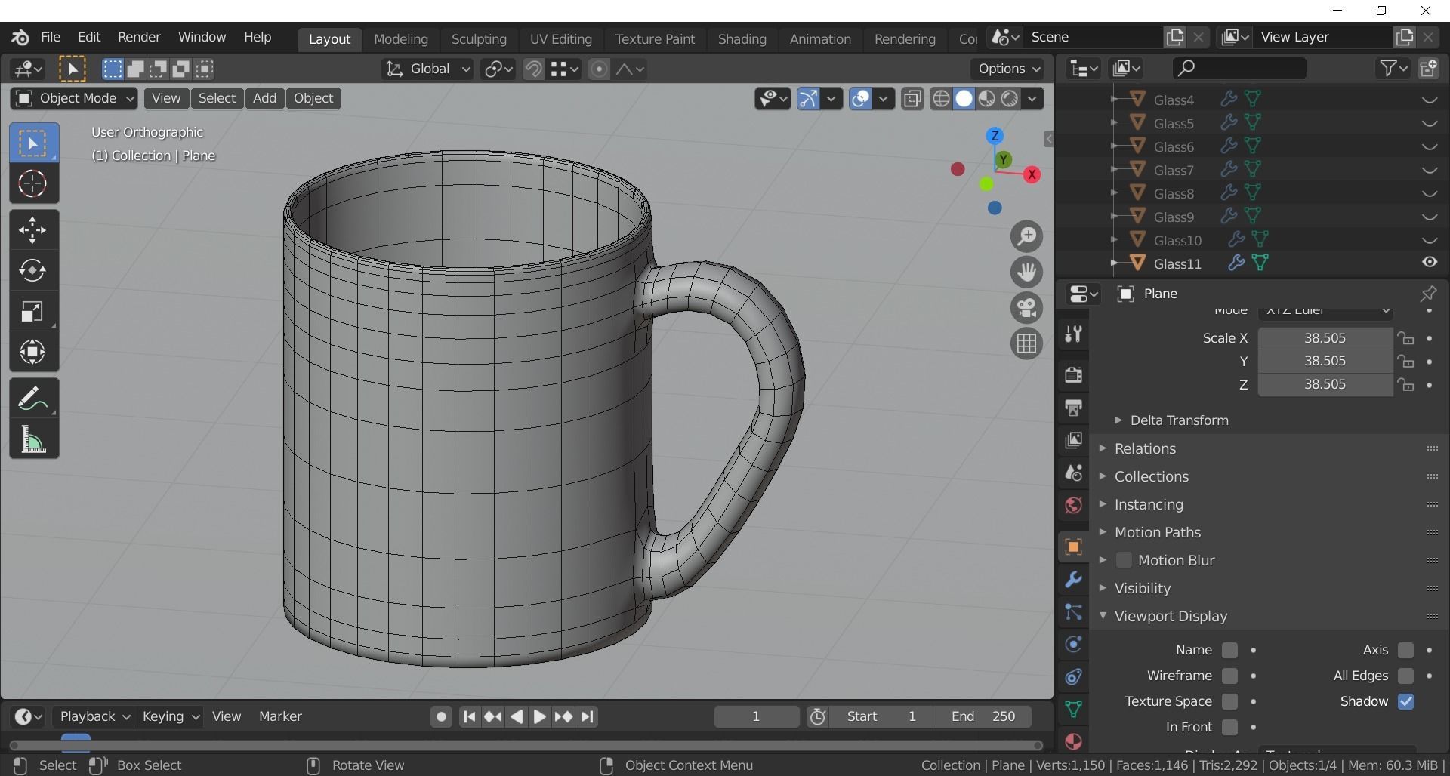Click the outliner search field

1239,69
